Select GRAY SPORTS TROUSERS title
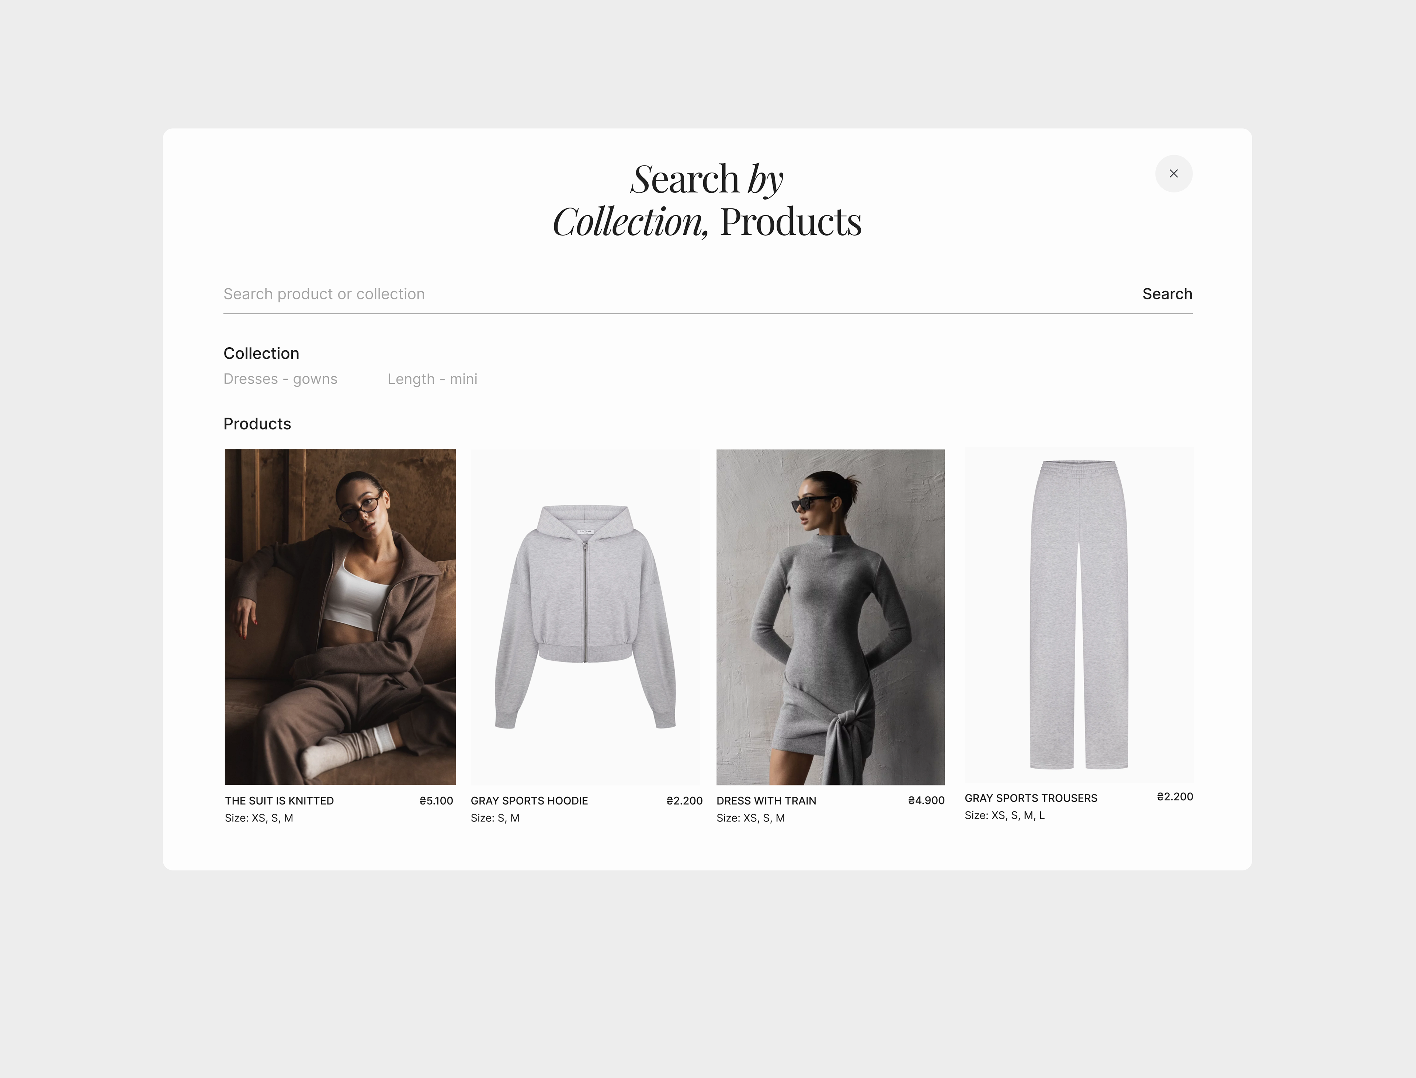Screen dimensions: 1416x1078 pyautogui.click(x=1030, y=798)
